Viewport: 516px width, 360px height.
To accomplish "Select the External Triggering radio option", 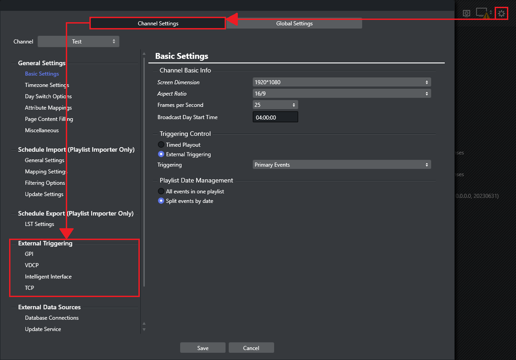I will pos(161,154).
